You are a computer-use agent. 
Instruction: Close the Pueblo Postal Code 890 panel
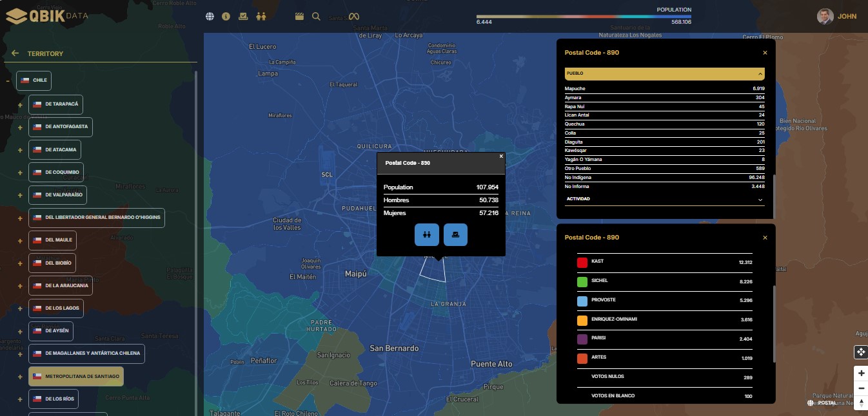pyautogui.click(x=765, y=53)
